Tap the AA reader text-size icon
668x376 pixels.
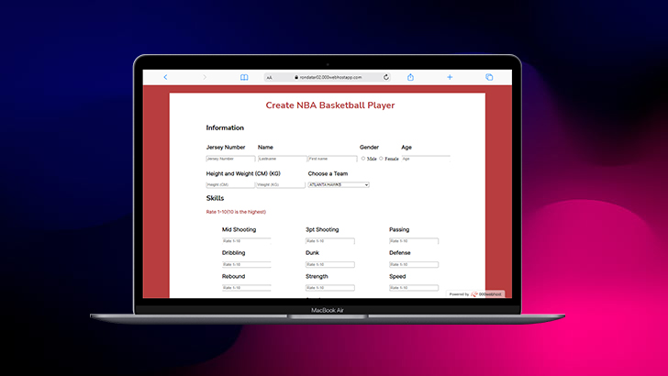pyautogui.click(x=269, y=78)
